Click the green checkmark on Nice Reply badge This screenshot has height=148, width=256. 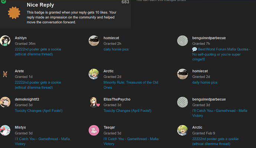(3, 1)
